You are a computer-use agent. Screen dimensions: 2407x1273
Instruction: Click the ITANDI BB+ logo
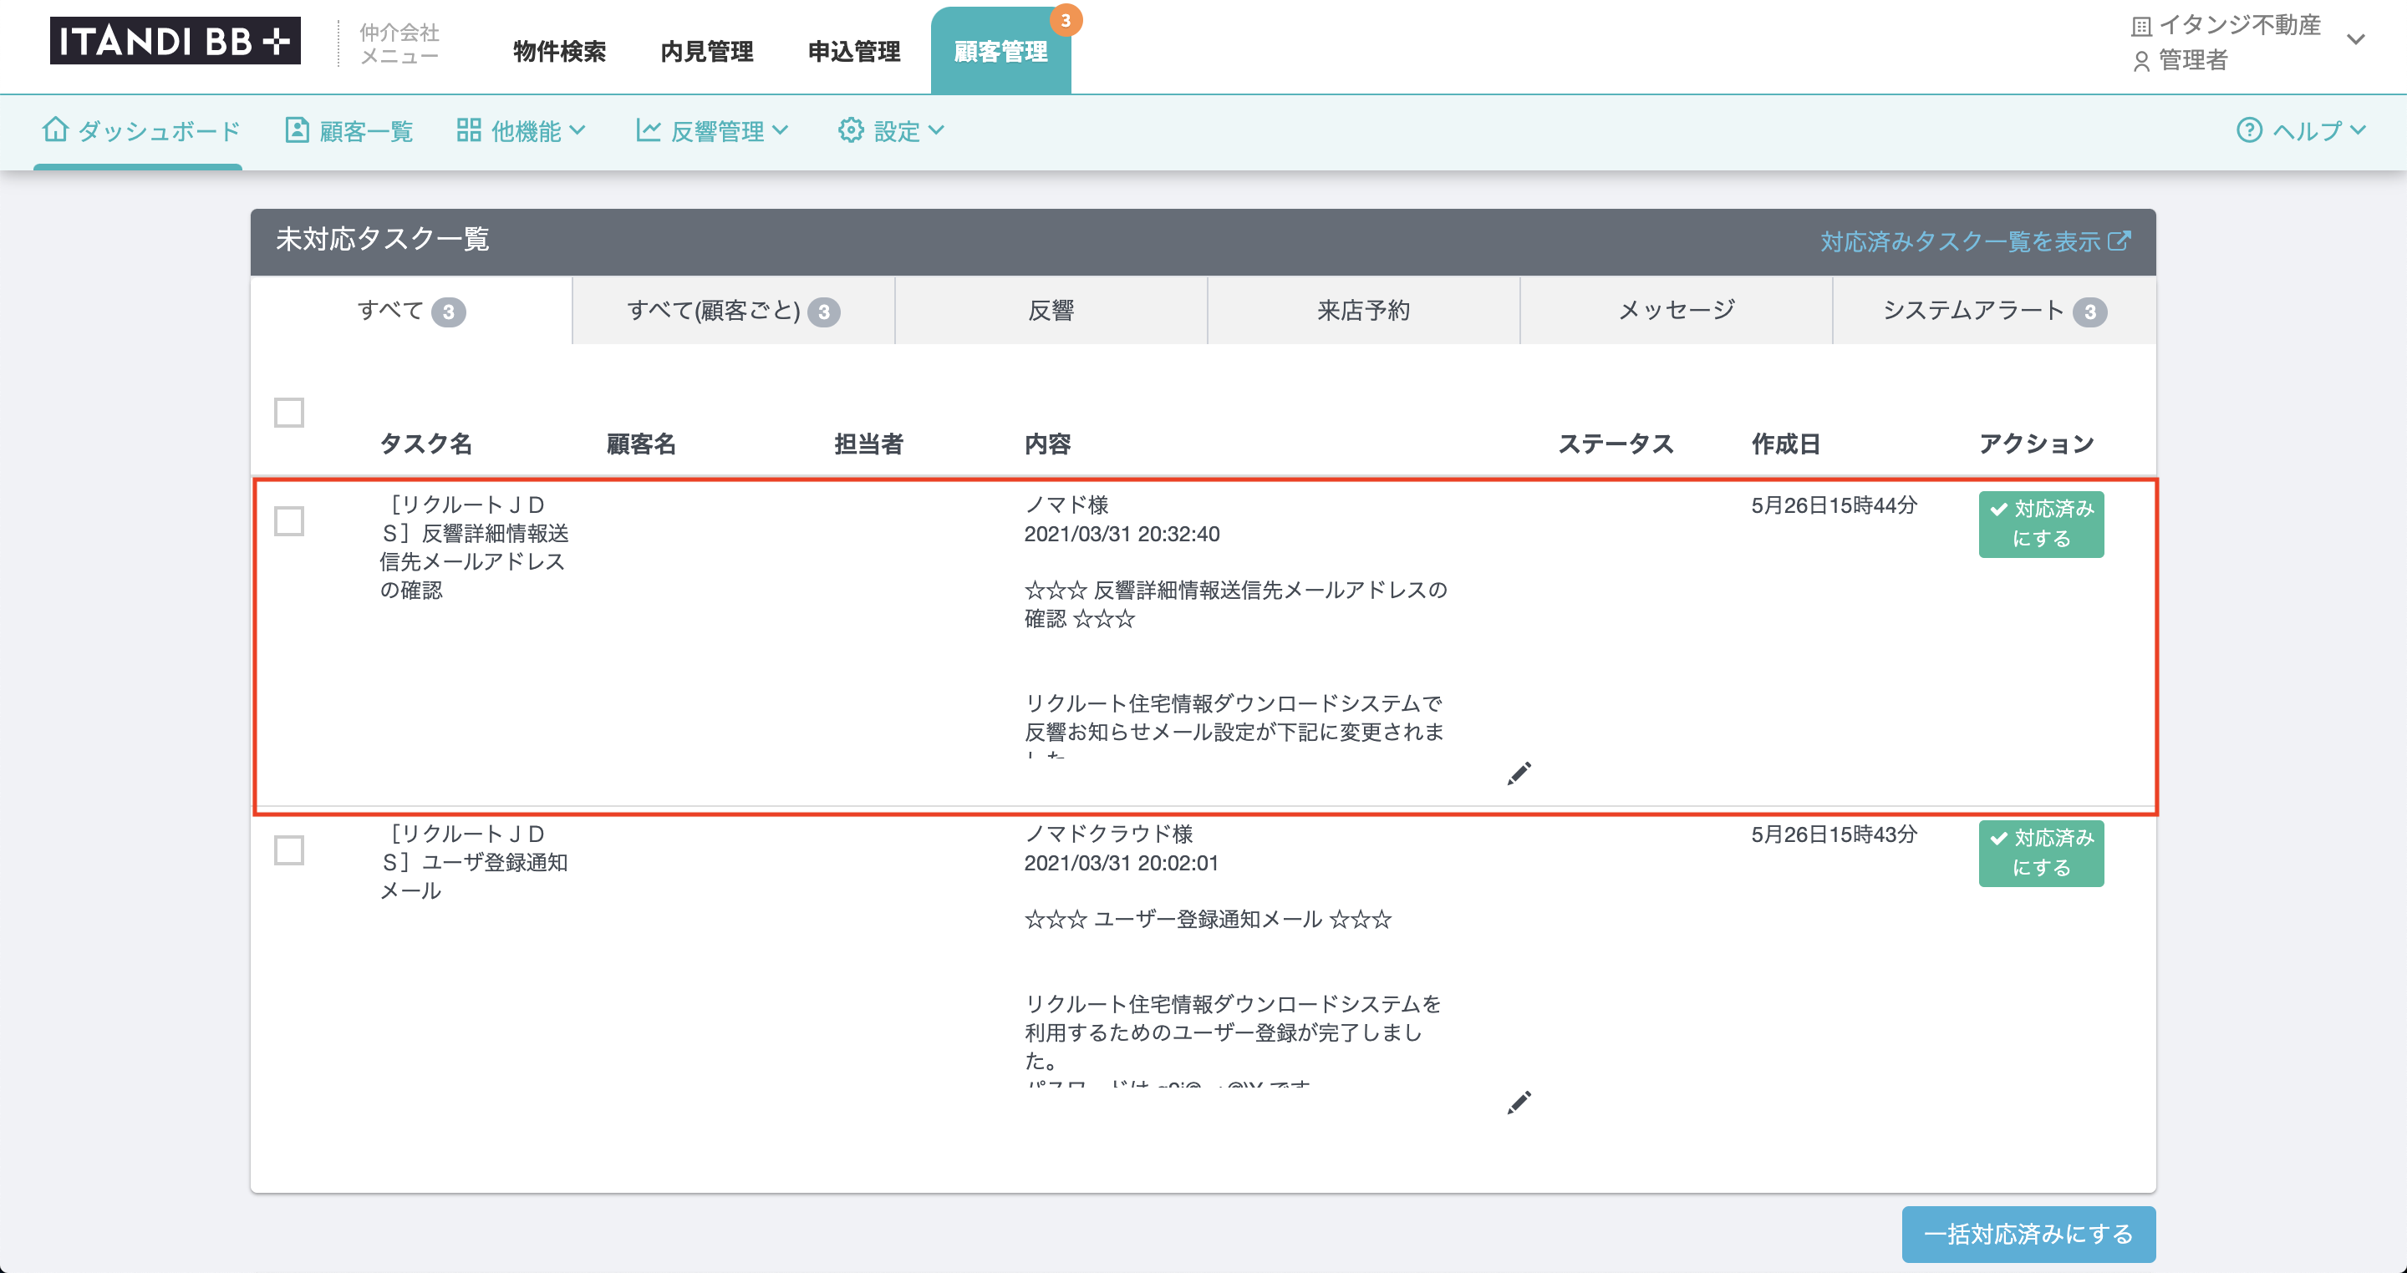[175, 41]
